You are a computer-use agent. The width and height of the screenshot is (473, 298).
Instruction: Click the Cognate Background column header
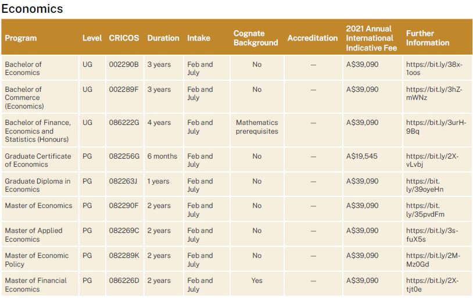(256, 38)
